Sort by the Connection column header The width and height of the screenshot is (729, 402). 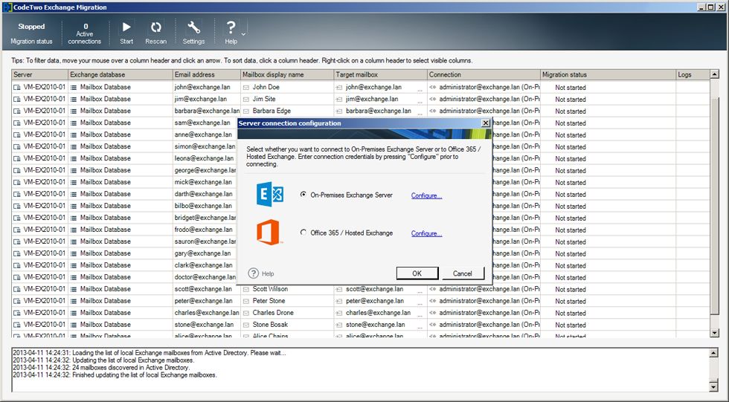pyautogui.click(x=484, y=74)
